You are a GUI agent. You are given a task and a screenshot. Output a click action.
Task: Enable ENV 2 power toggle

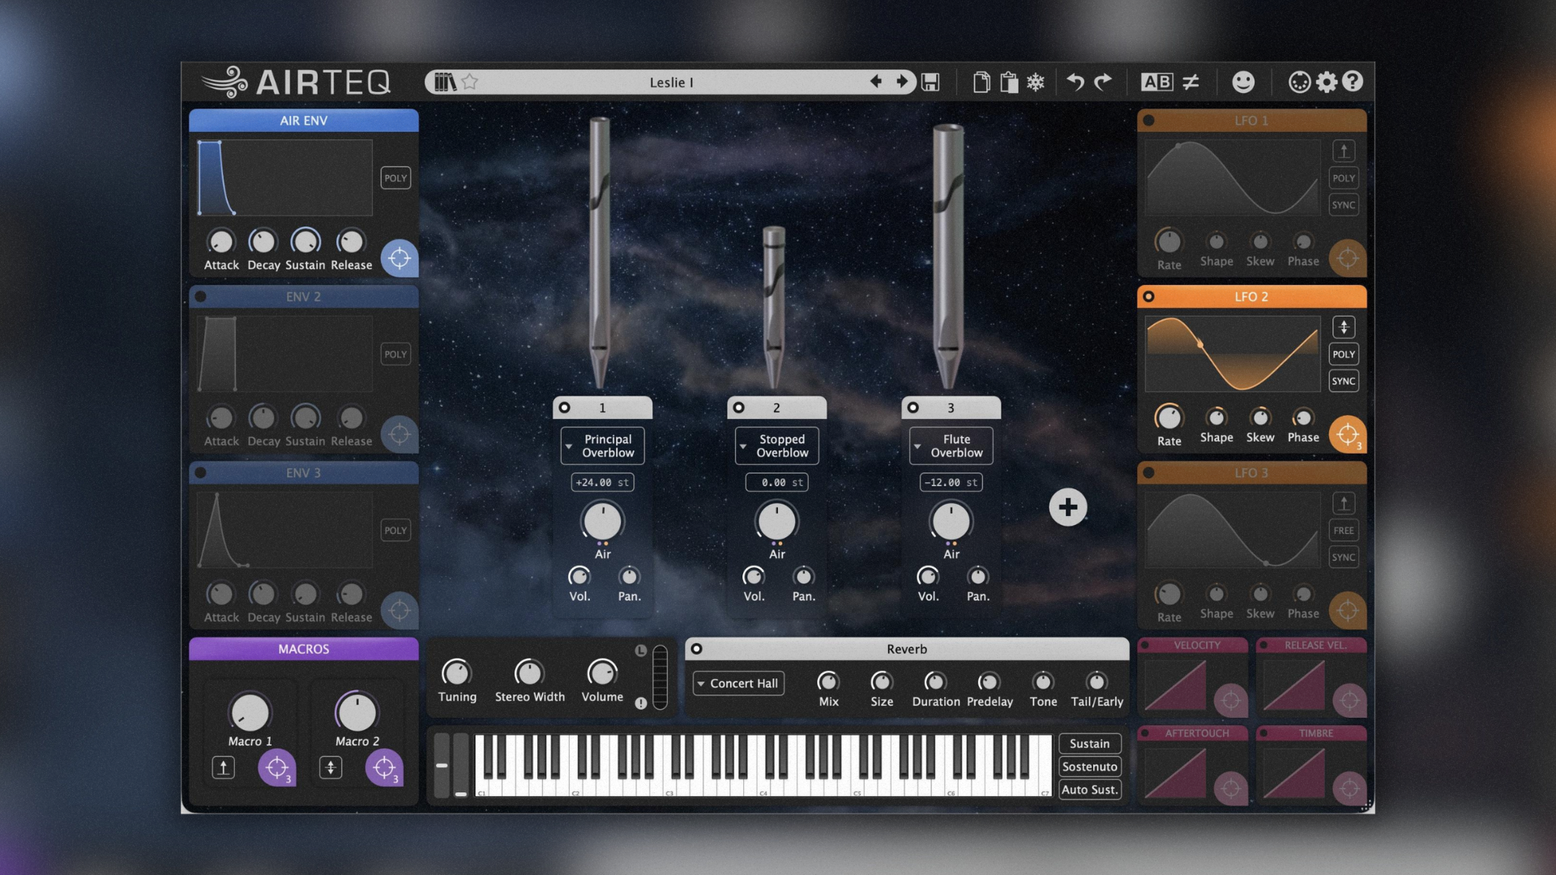(x=201, y=297)
